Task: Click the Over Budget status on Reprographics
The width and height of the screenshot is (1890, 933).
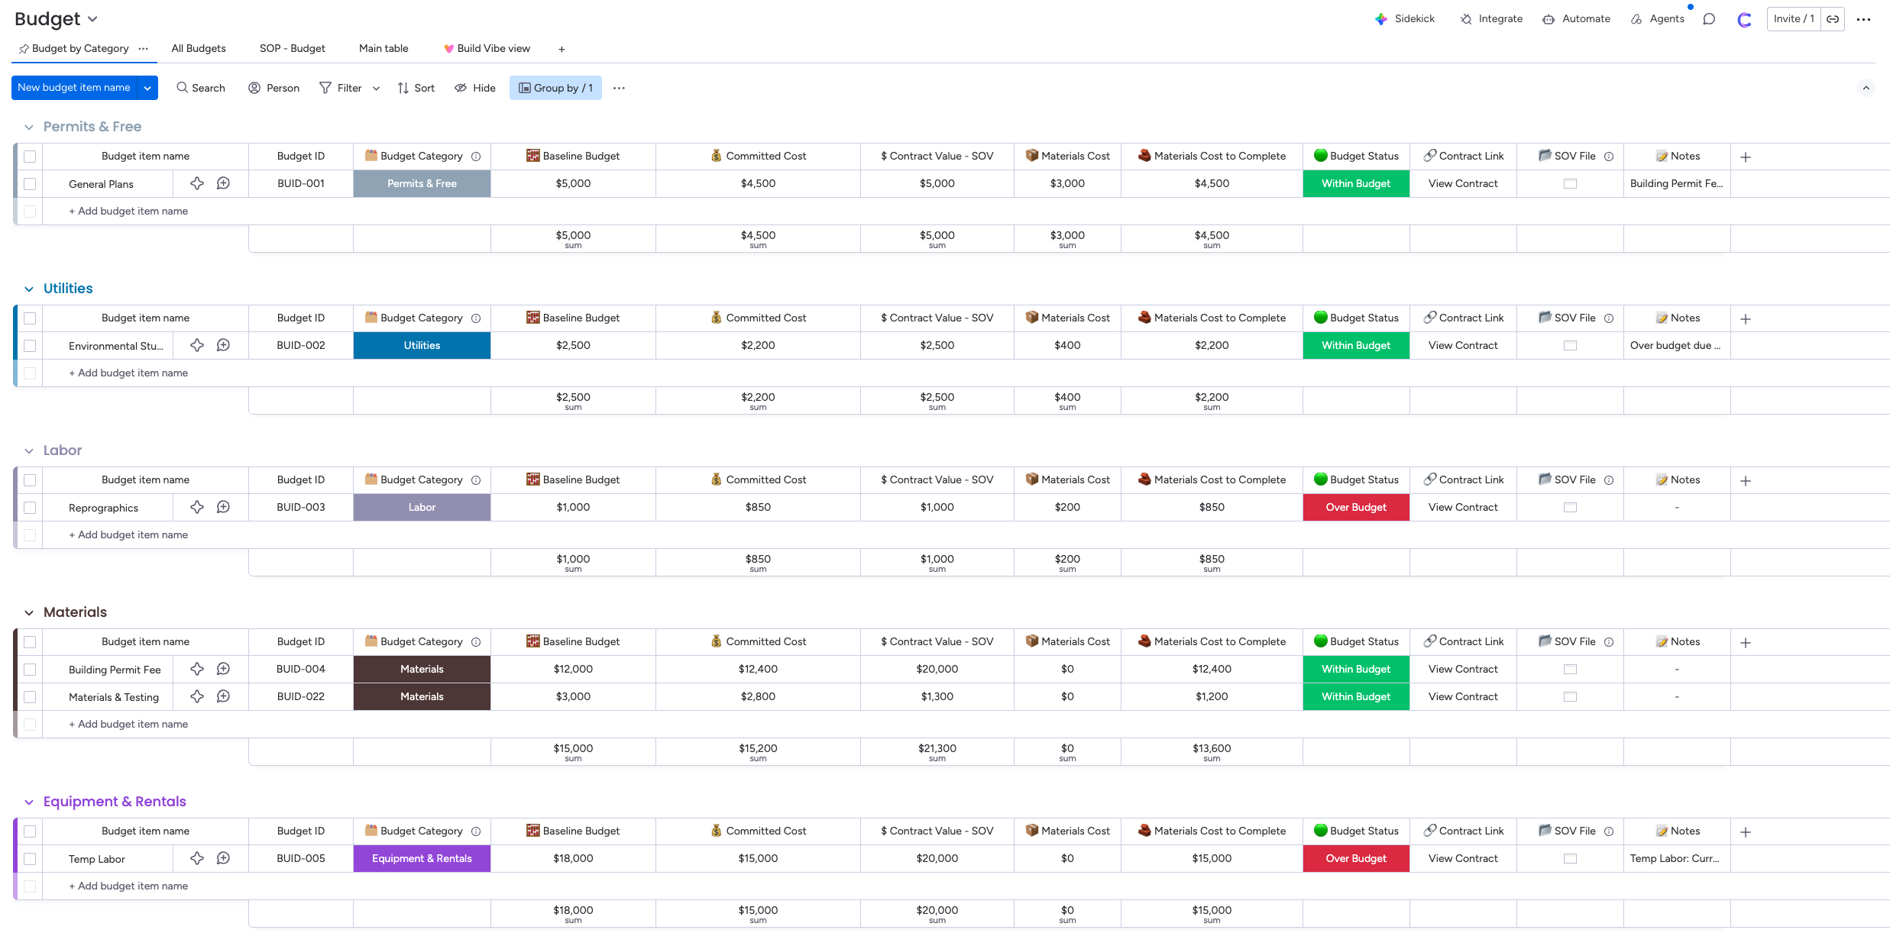Action: (x=1355, y=507)
